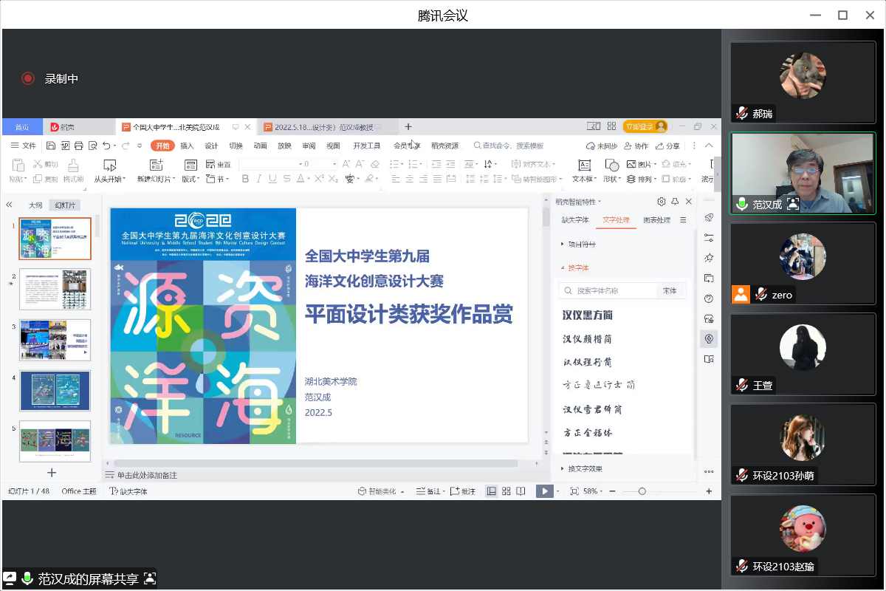The height and width of the screenshot is (591, 886).
Task: Switch to slide sorter view
Action: coord(506,491)
